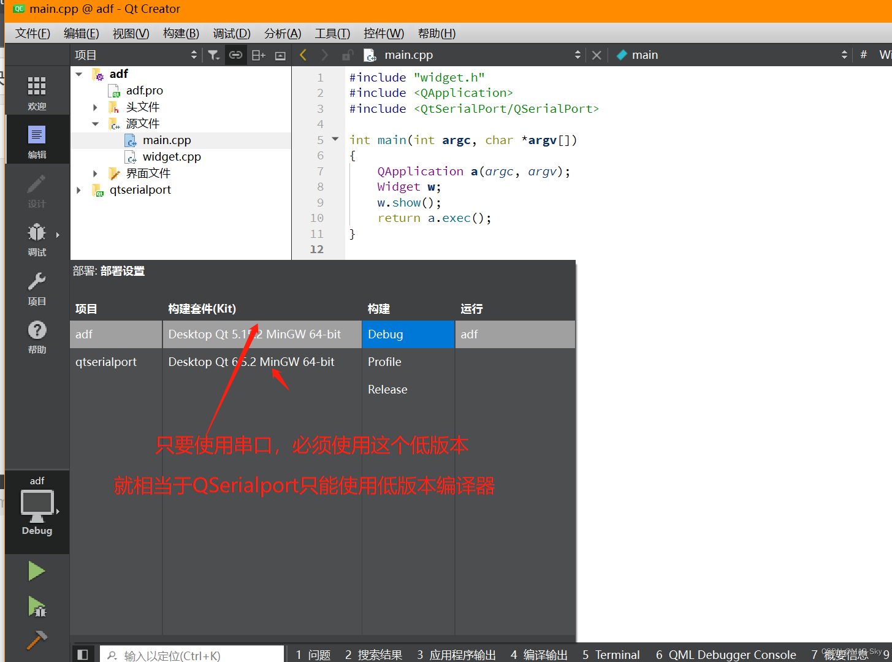Click the # toolbar item after main

point(863,55)
